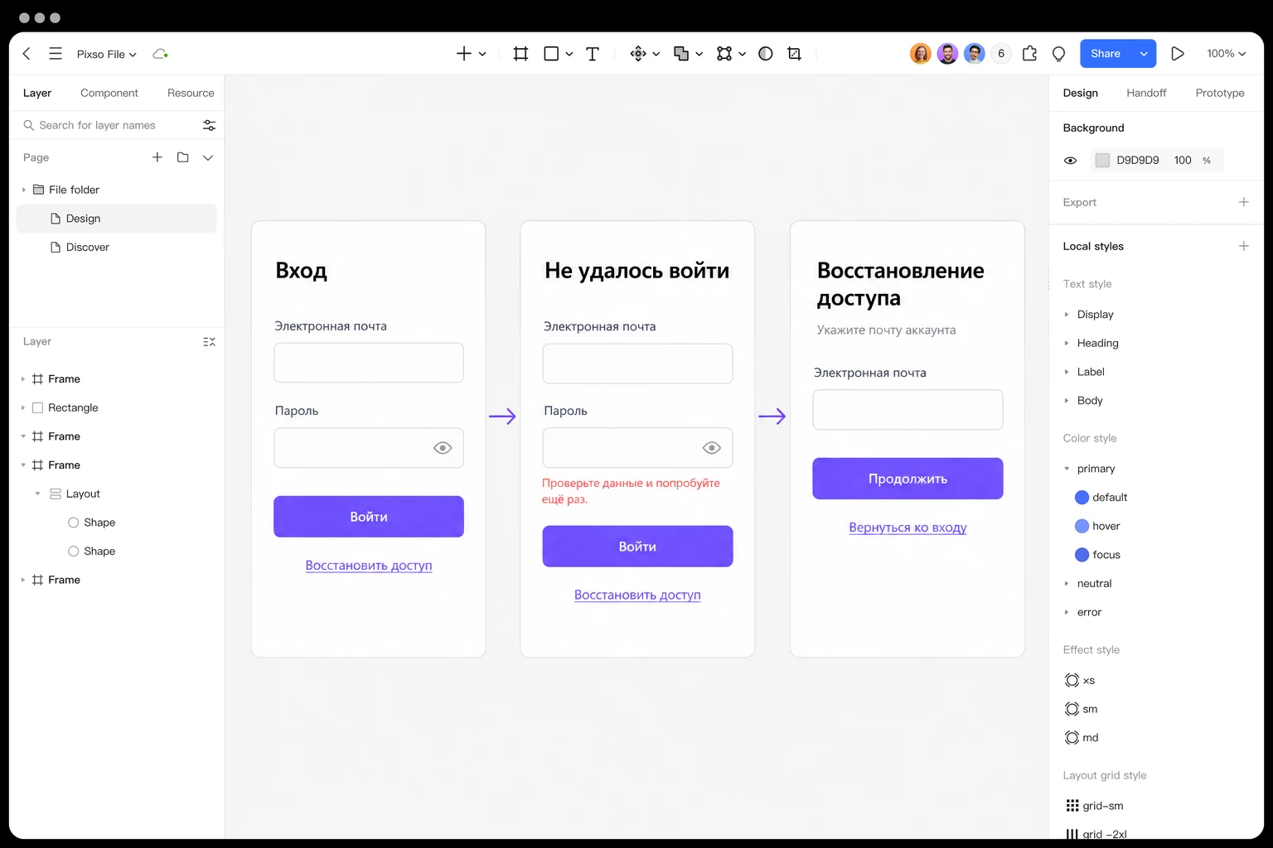Select the Text tool

click(x=593, y=54)
